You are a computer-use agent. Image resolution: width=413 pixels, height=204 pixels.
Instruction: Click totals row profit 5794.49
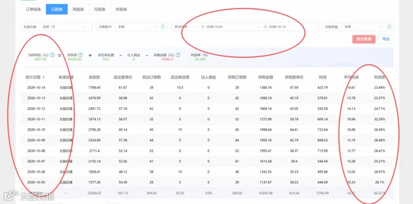[x=323, y=193]
